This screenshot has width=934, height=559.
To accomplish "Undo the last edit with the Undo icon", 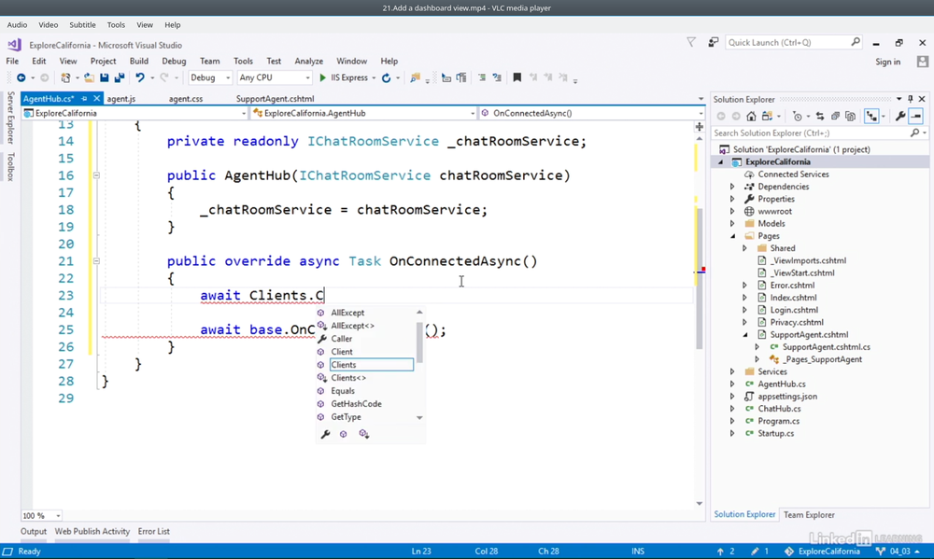I will [x=140, y=78].
